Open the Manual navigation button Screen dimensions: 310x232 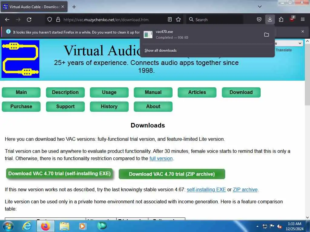[153, 92]
